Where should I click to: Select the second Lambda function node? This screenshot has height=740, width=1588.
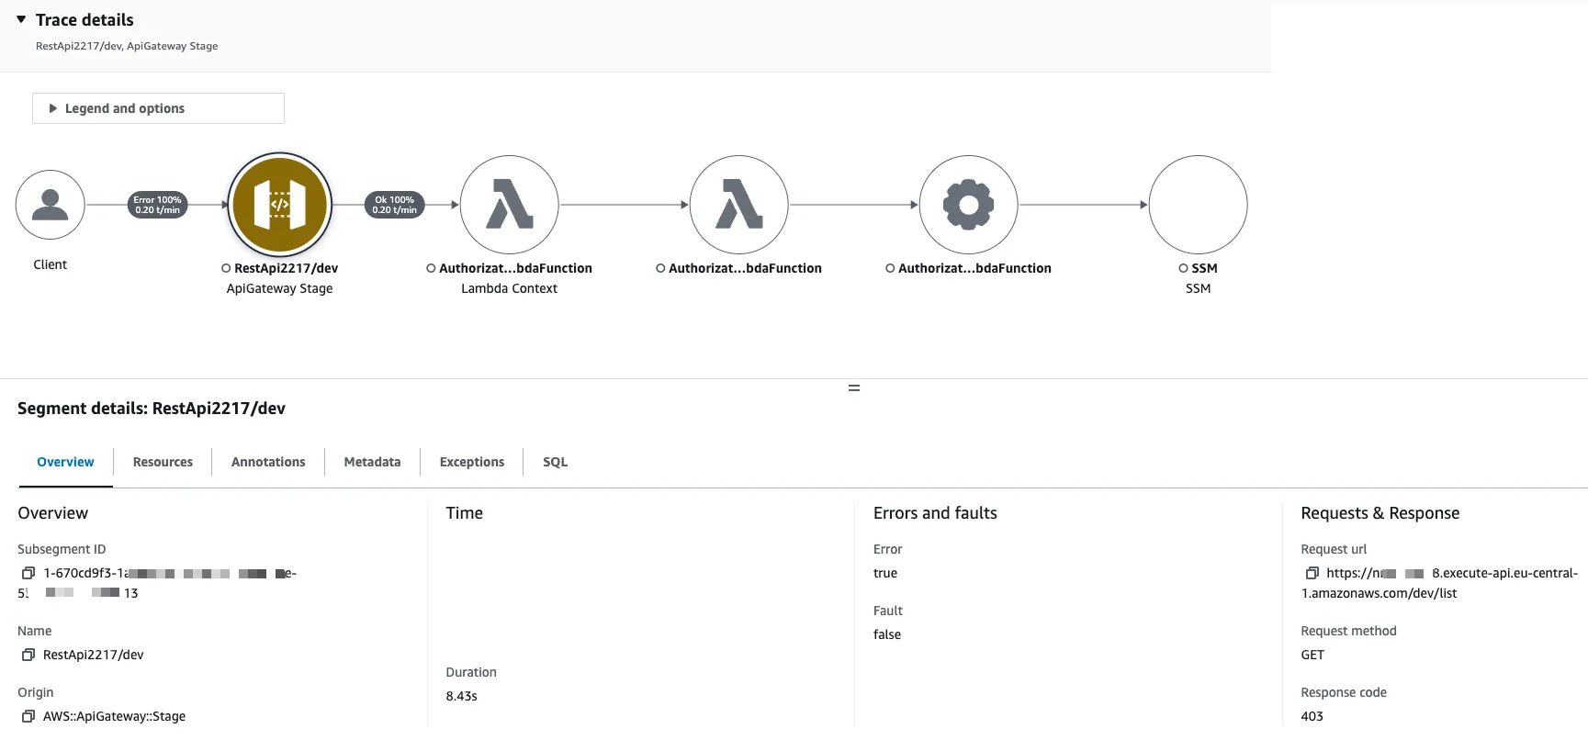point(739,205)
